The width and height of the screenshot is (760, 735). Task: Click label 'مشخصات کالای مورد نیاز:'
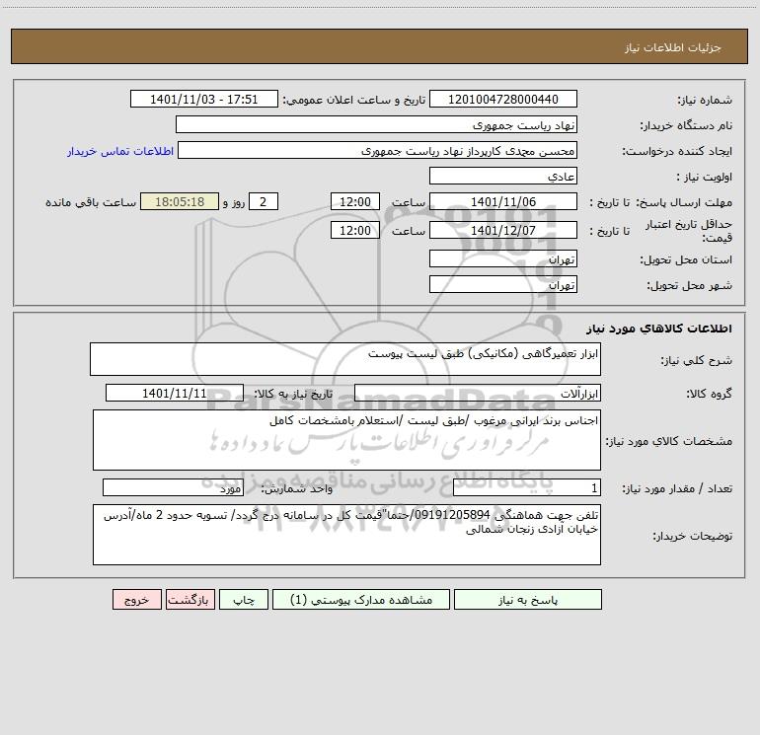tap(669, 441)
